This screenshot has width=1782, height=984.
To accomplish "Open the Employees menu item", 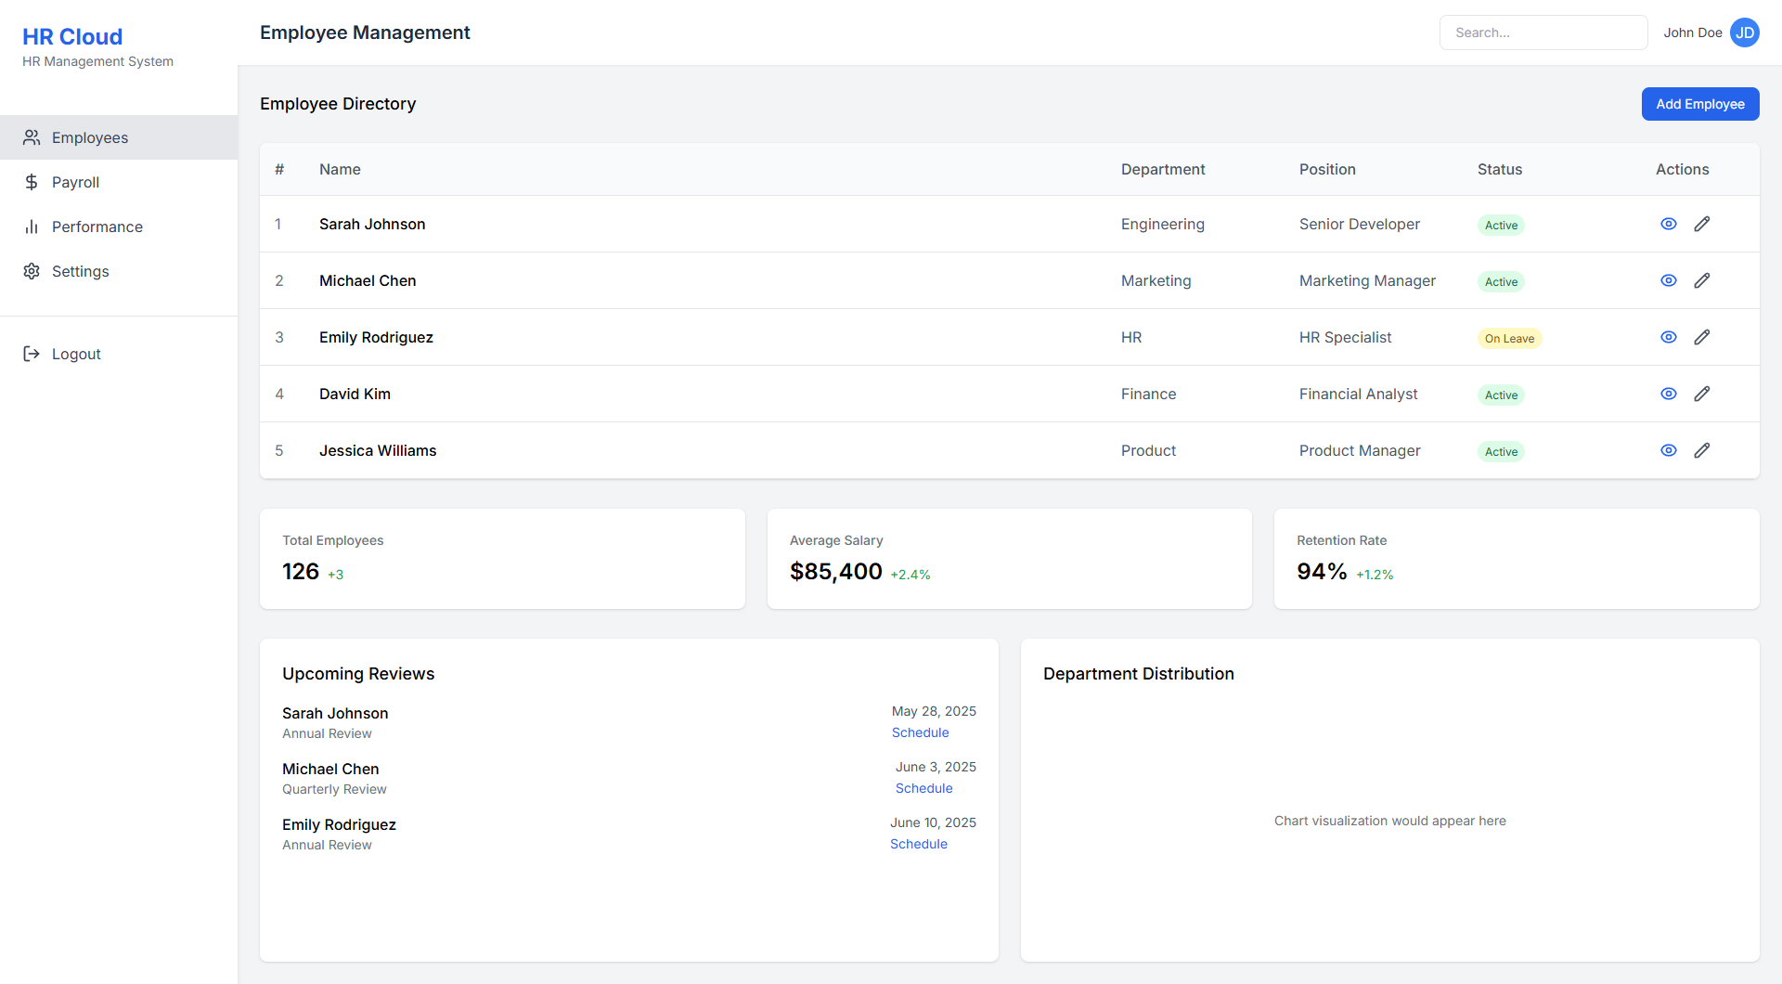I will (x=119, y=137).
